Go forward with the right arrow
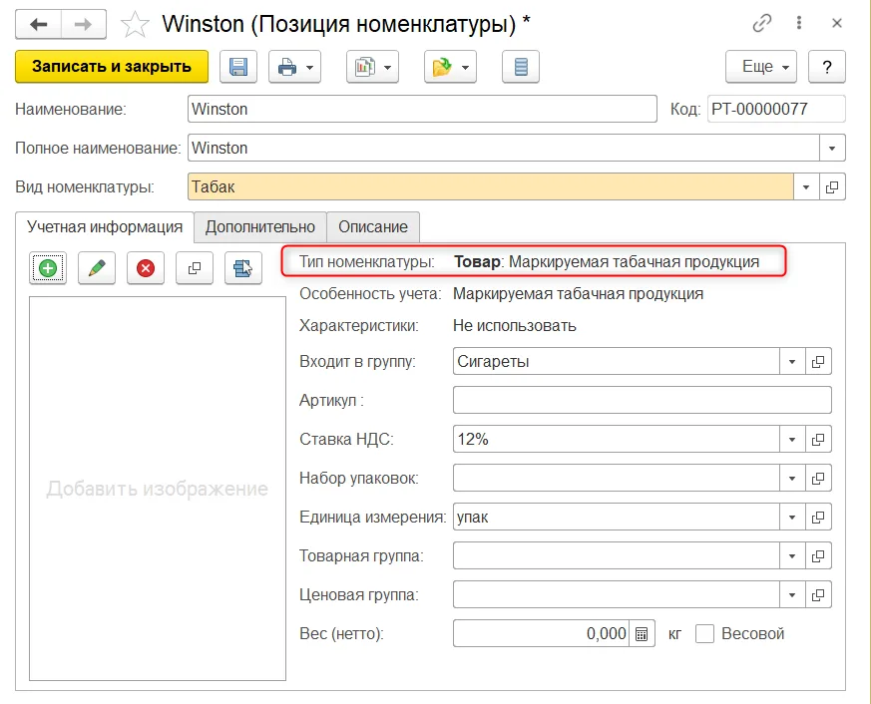The height and width of the screenshot is (704, 871). pos(84,24)
